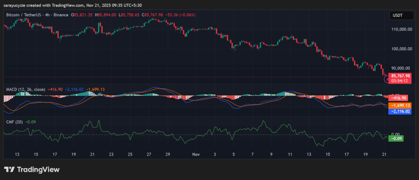Click the red -416.90 MACD histogram tag
Image resolution: width=419 pixels, height=180 pixels.
pyautogui.click(x=401, y=98)
